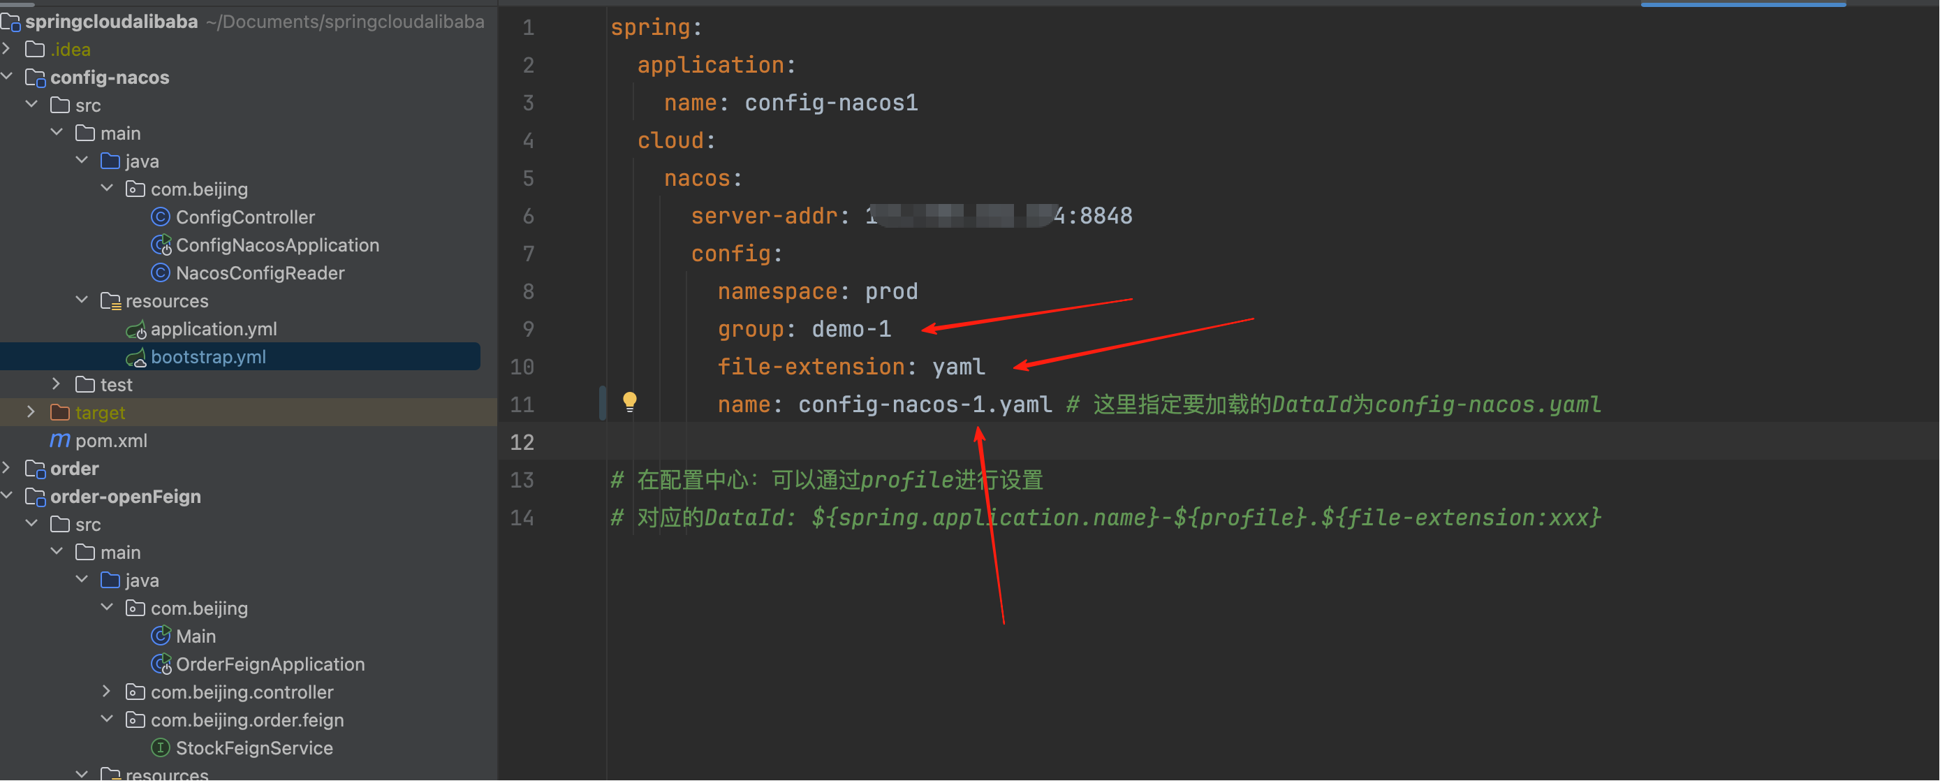The height and width of the screenshot is (781, 1940).
Task: Expand the target folder
Action: (31, 412)
